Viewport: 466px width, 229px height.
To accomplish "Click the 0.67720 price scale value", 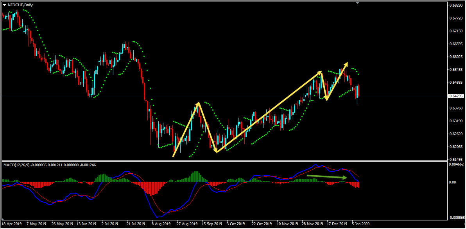I will [x=455, y=18].
